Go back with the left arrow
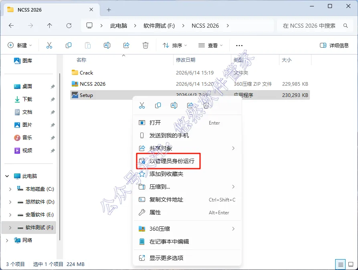Screen dimensions: 358x270 11,26
